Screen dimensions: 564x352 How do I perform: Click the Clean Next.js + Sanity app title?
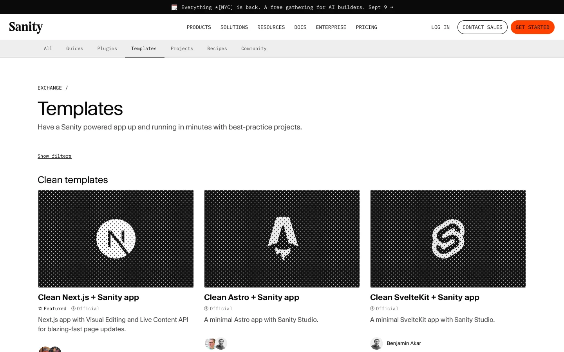(89, 297)
